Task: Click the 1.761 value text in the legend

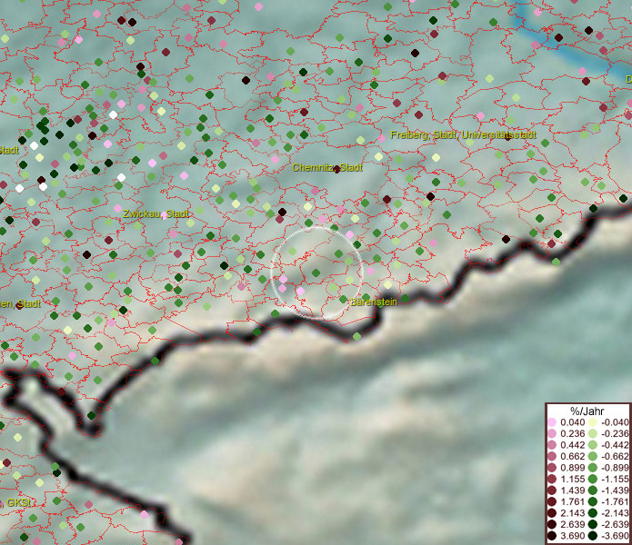Action: pyautogui.click(x=573, y=502)
